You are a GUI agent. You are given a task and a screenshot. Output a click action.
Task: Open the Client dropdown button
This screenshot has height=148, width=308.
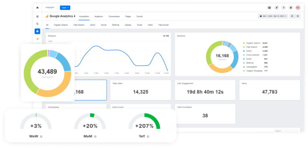tap(65, 8)
